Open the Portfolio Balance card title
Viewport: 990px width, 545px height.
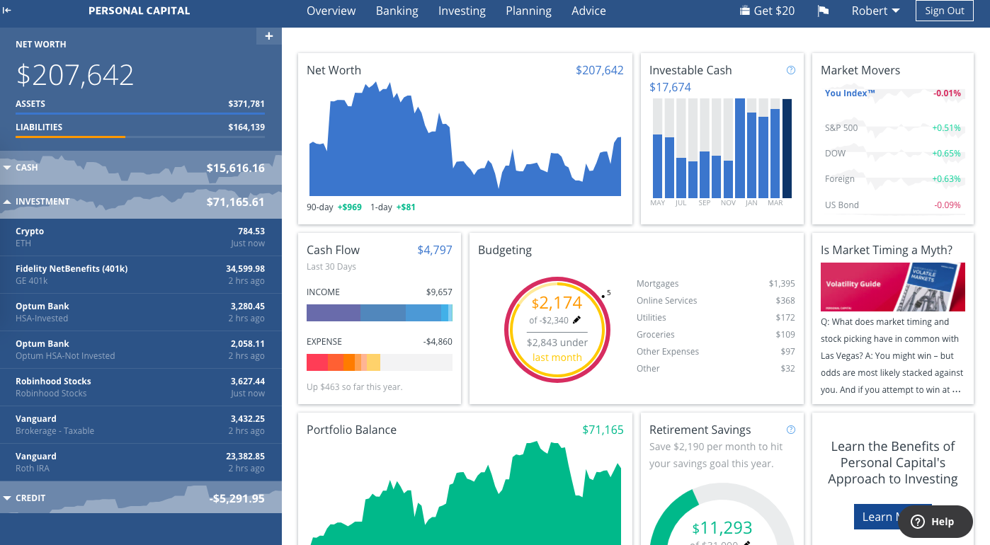[351, 430]
